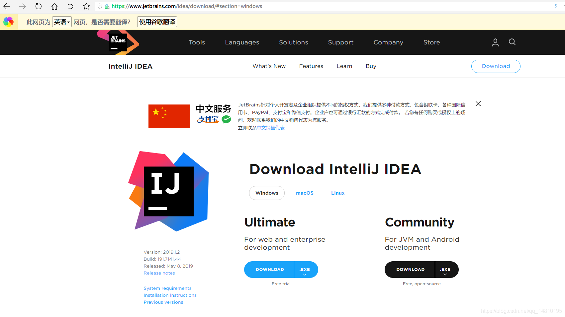Click the 'Free, open-source' label

(422, 284)
